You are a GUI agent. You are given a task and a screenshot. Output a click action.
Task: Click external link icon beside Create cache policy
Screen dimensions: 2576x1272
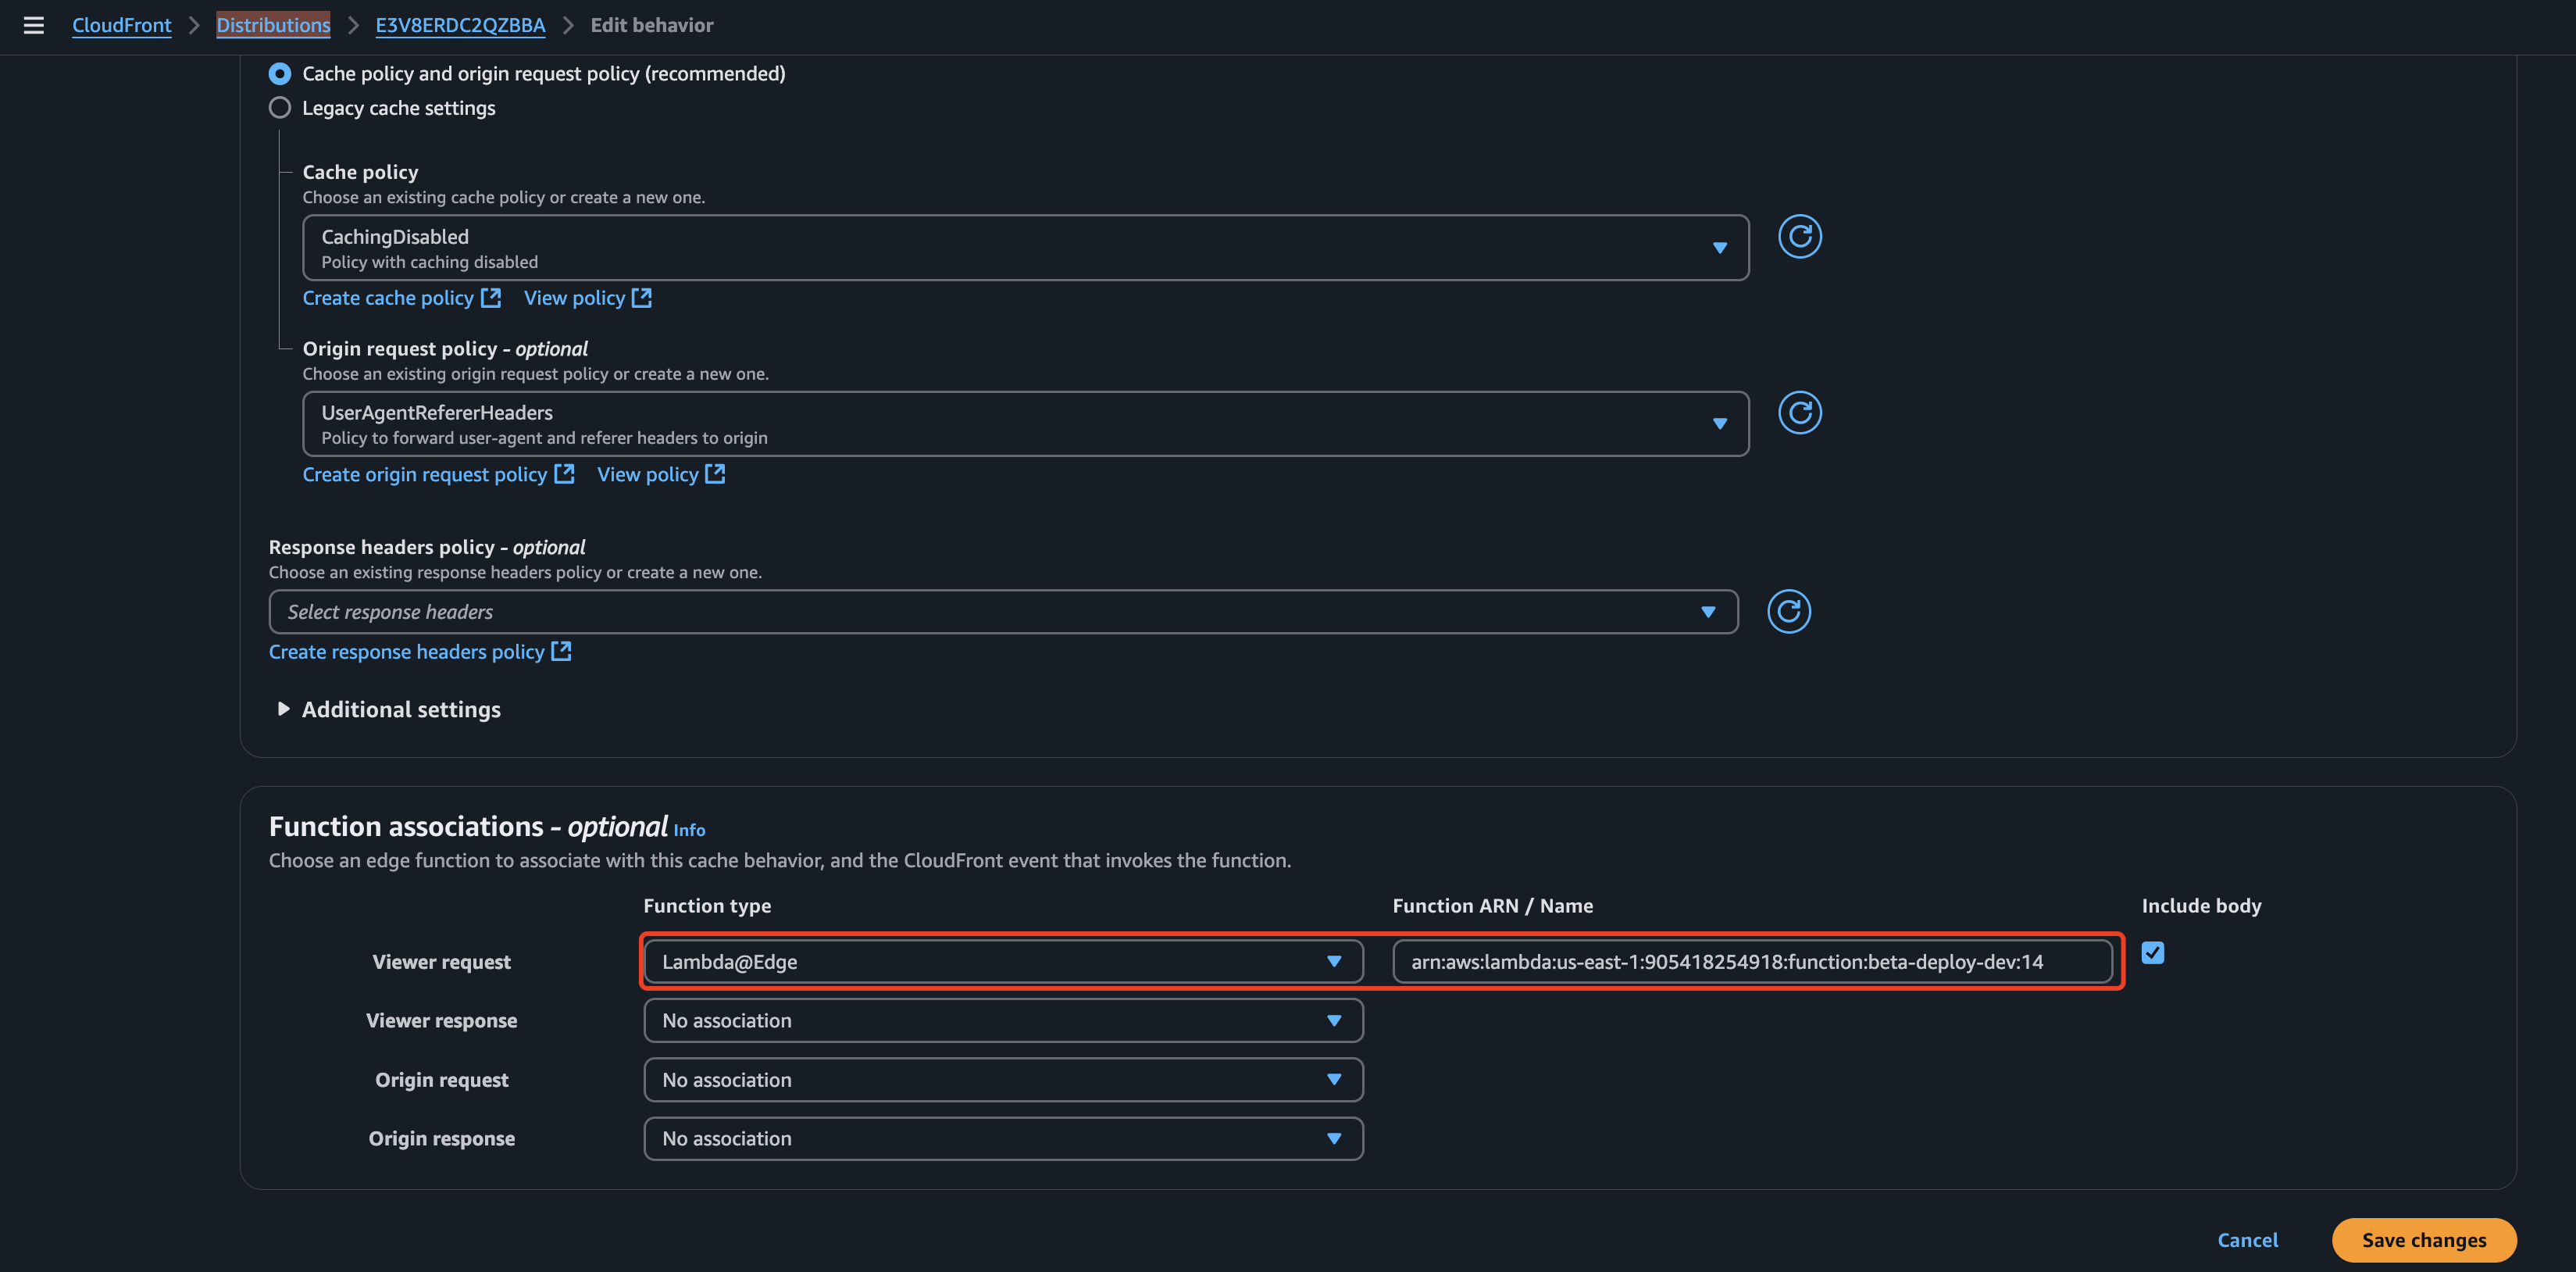(491, 298)
